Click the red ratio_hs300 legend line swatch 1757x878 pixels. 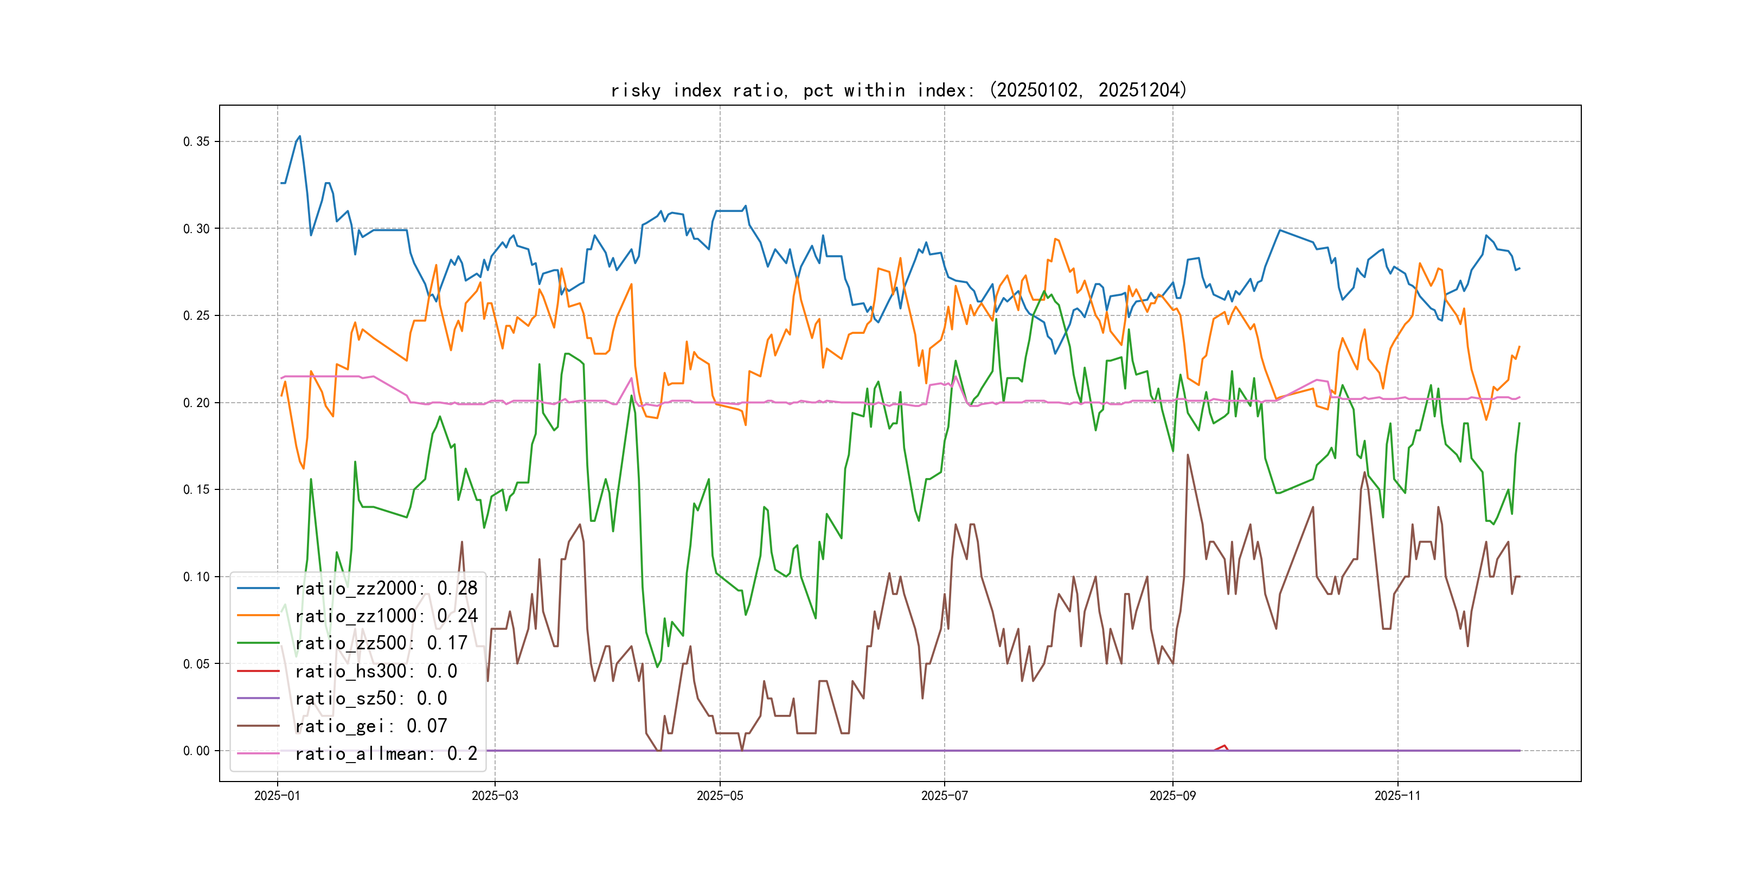tap(258, 671)
